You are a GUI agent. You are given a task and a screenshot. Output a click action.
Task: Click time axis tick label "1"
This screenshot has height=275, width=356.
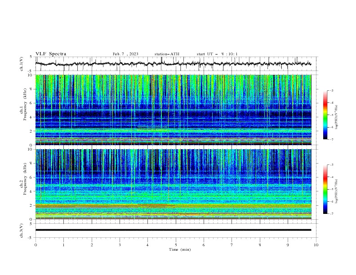(x=63, y=245)
